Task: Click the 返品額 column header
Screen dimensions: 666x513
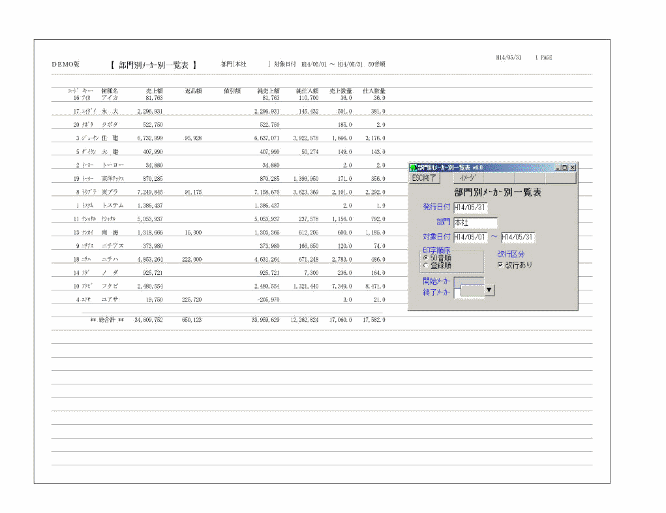Action: (x=193, y=91)
